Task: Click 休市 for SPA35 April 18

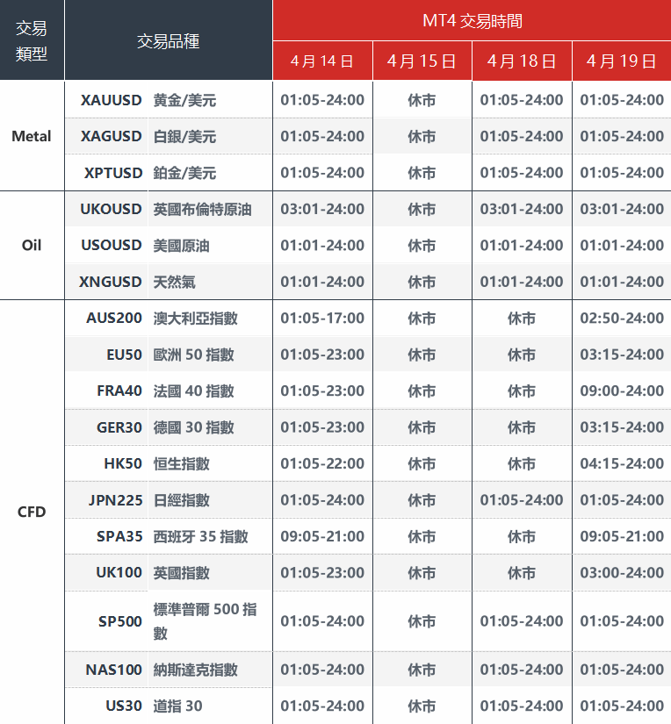Action: pyautogui.click(x=522, y=536)
